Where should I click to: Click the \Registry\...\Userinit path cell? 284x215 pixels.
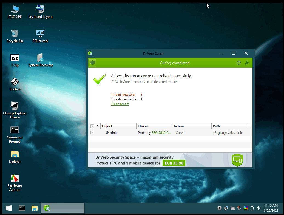tap(228, 132)
